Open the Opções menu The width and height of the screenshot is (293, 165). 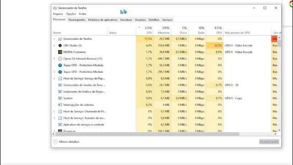click(71, 14)
